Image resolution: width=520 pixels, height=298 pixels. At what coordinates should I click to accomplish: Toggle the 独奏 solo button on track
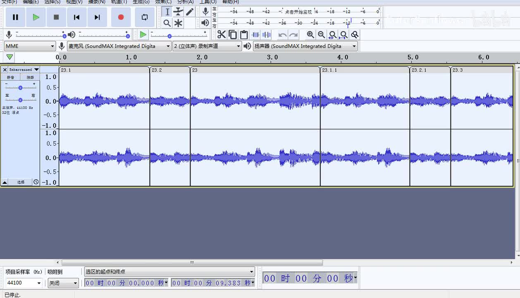pos(30,77)
